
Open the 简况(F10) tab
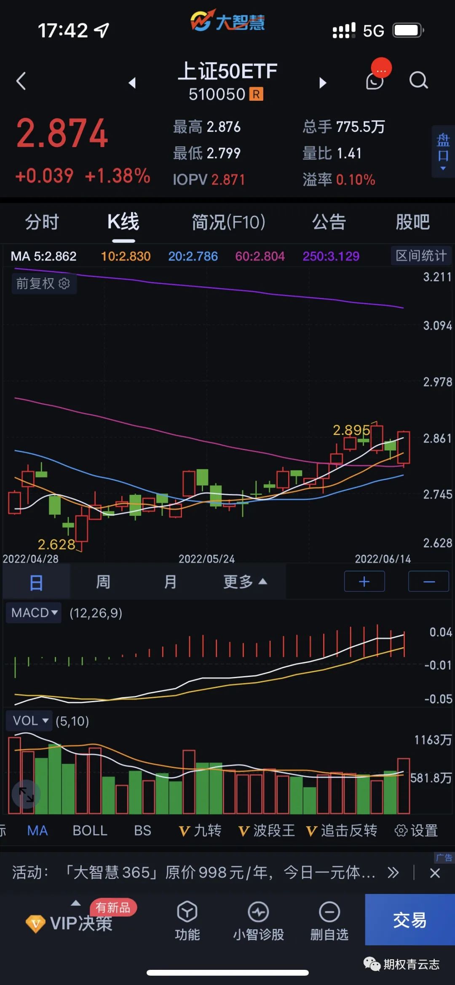[228, 222]
